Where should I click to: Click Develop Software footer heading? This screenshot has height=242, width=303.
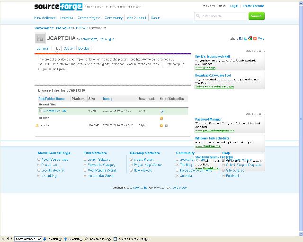pyautogui.click(x=145, y=153)
